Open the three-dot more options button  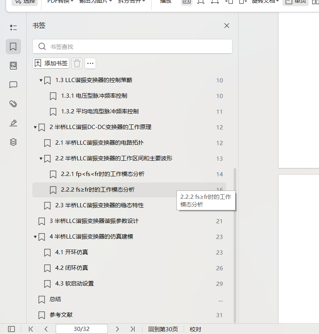tap(90, 63)
